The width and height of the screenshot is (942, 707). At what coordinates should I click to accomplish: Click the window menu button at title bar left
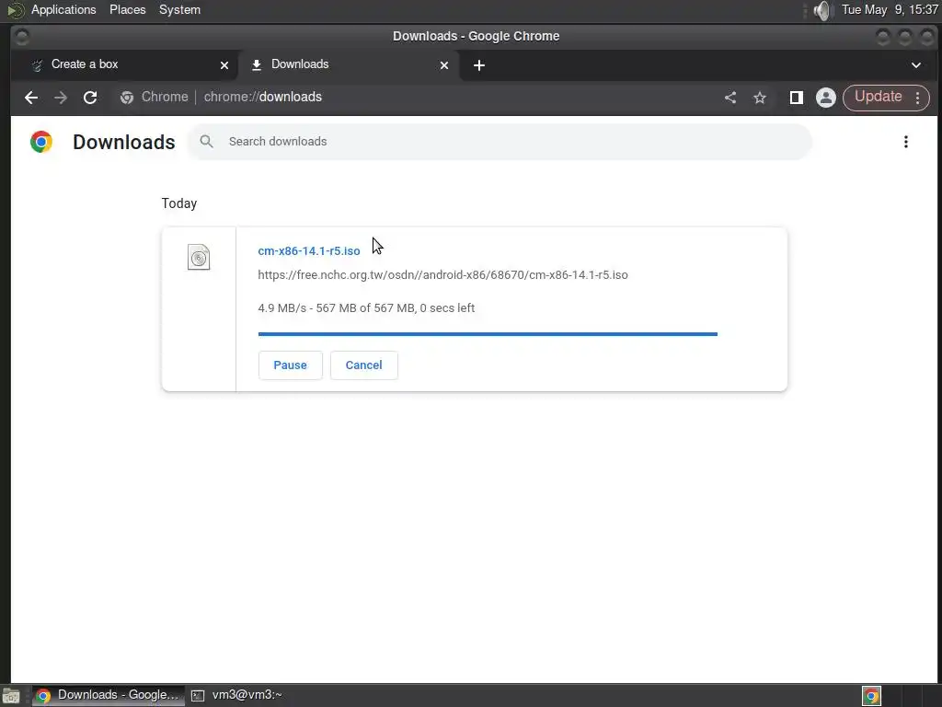click(x=22, y=37)
